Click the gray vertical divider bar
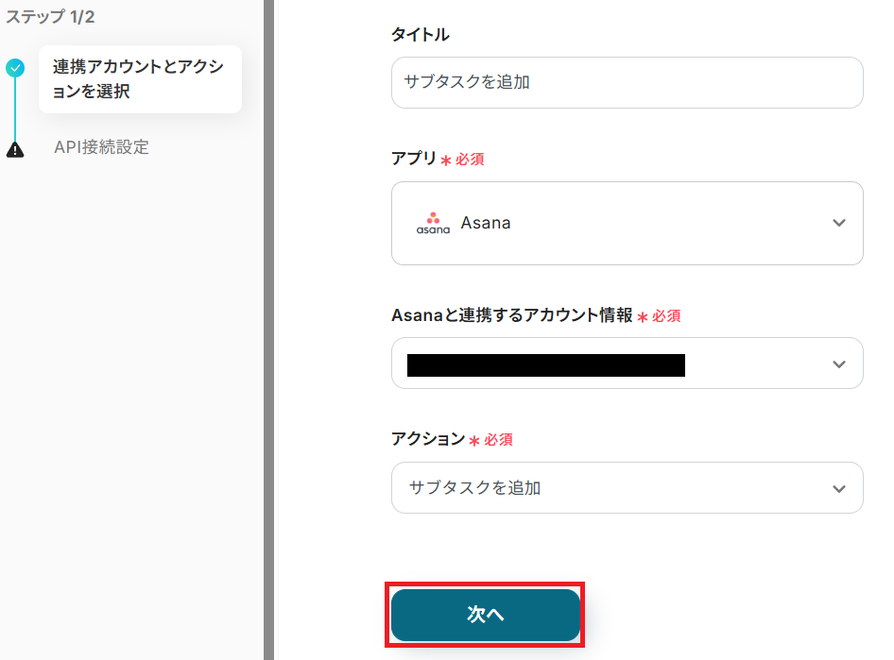This screenshot has height=660, width=894. pyautogui.click(x=268, y=330)
